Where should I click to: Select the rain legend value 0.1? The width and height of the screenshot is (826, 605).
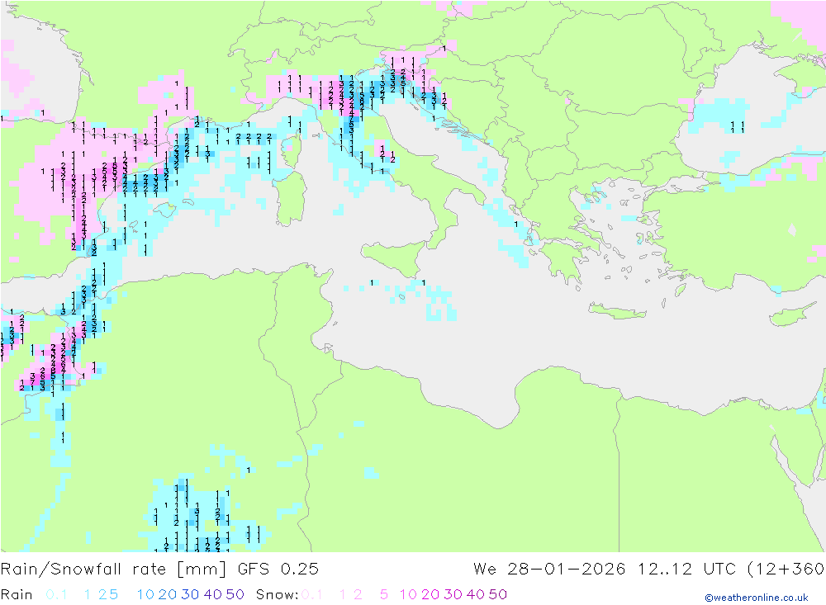click(x=56, y=594)
